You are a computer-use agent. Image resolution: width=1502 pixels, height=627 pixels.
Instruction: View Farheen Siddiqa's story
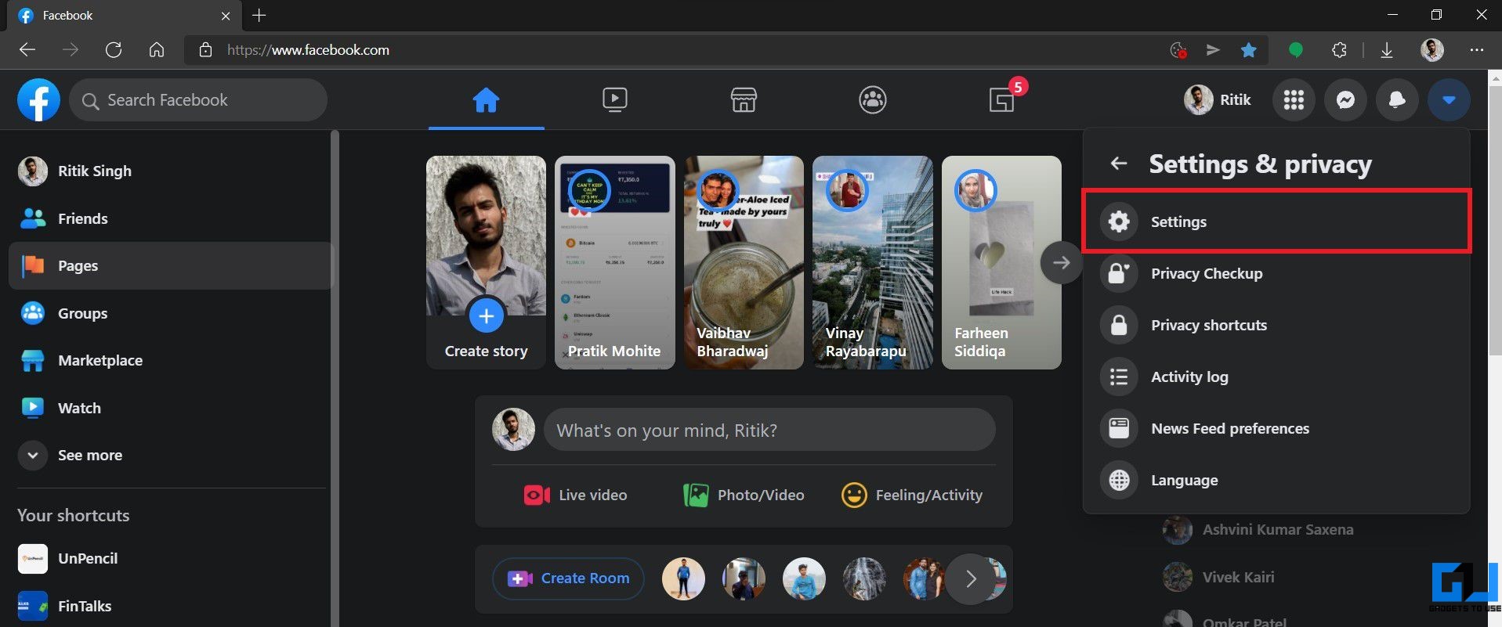(x=1001, y=262)
